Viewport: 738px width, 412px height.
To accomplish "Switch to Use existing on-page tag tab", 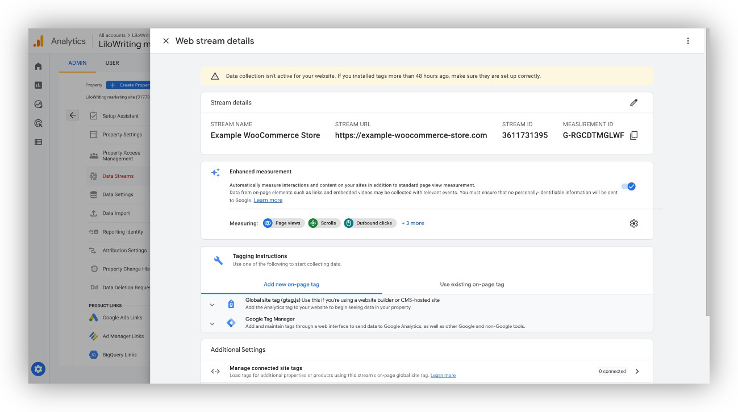I will [472, 284].
